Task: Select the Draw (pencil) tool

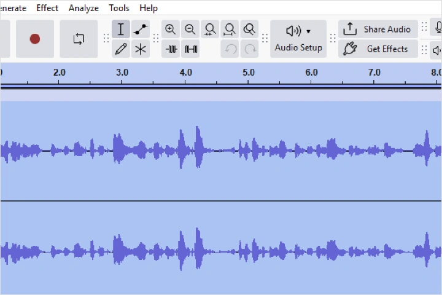Action: (121, 49)
